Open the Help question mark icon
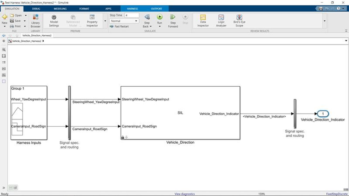Screen dimensions: 349x196 point(339,9)
